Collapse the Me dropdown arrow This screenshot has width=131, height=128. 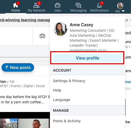pos(123,11)
